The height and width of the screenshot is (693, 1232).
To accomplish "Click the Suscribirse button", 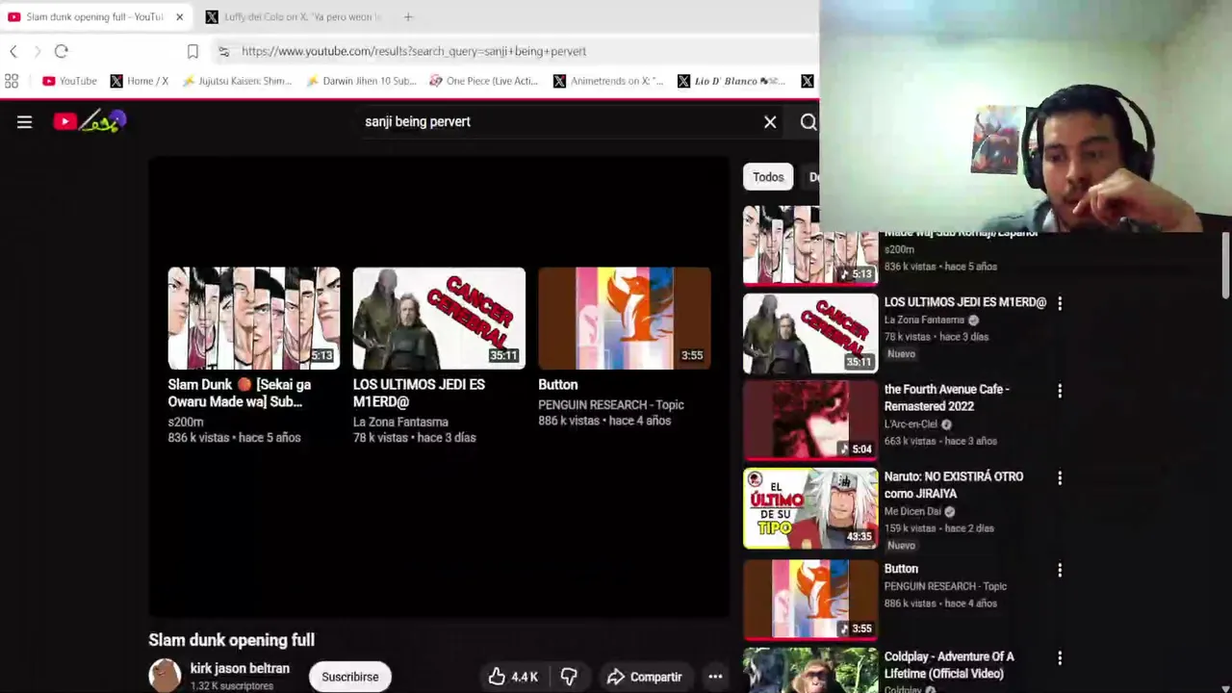I will tap(350, 677).
